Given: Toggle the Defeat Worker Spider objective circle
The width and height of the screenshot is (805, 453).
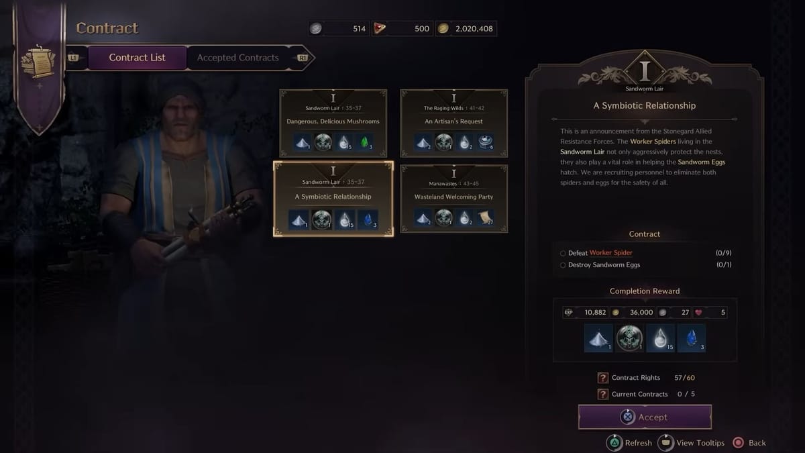Looking at the screenshot, I should coord(563,253).
